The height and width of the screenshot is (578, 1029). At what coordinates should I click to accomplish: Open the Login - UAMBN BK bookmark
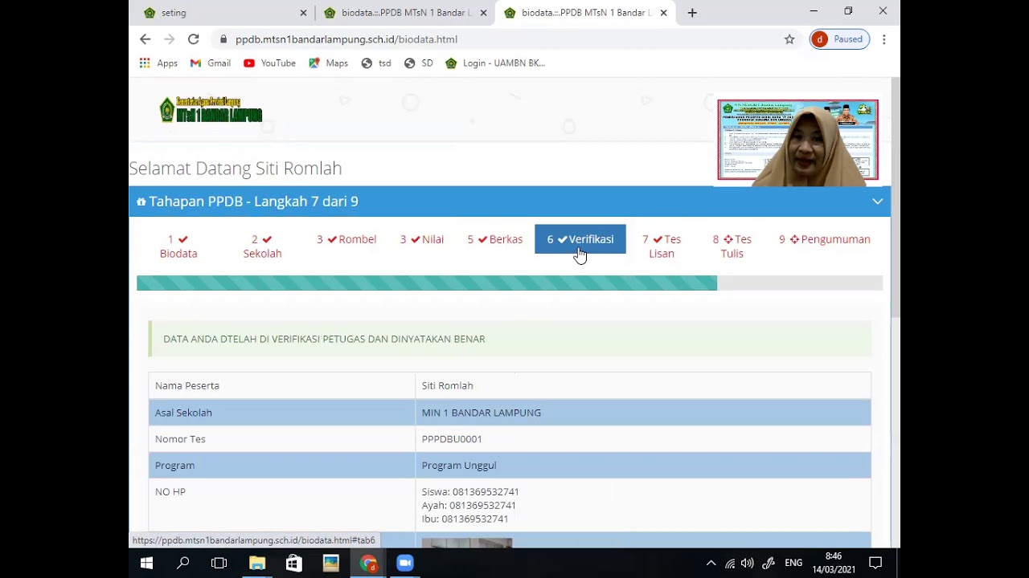pyautogui.click(x=495, y=63)
